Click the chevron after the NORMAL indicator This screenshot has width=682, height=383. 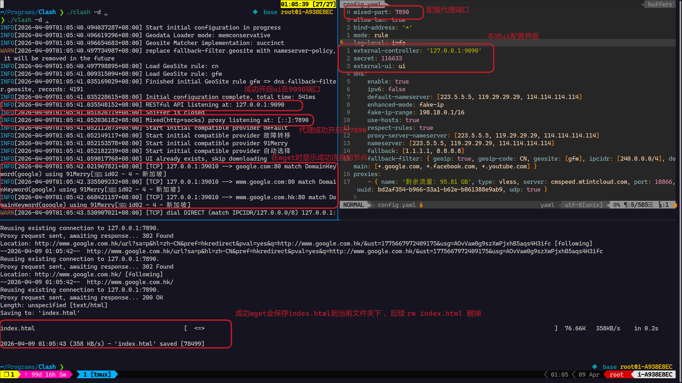[x=371, y=205]
